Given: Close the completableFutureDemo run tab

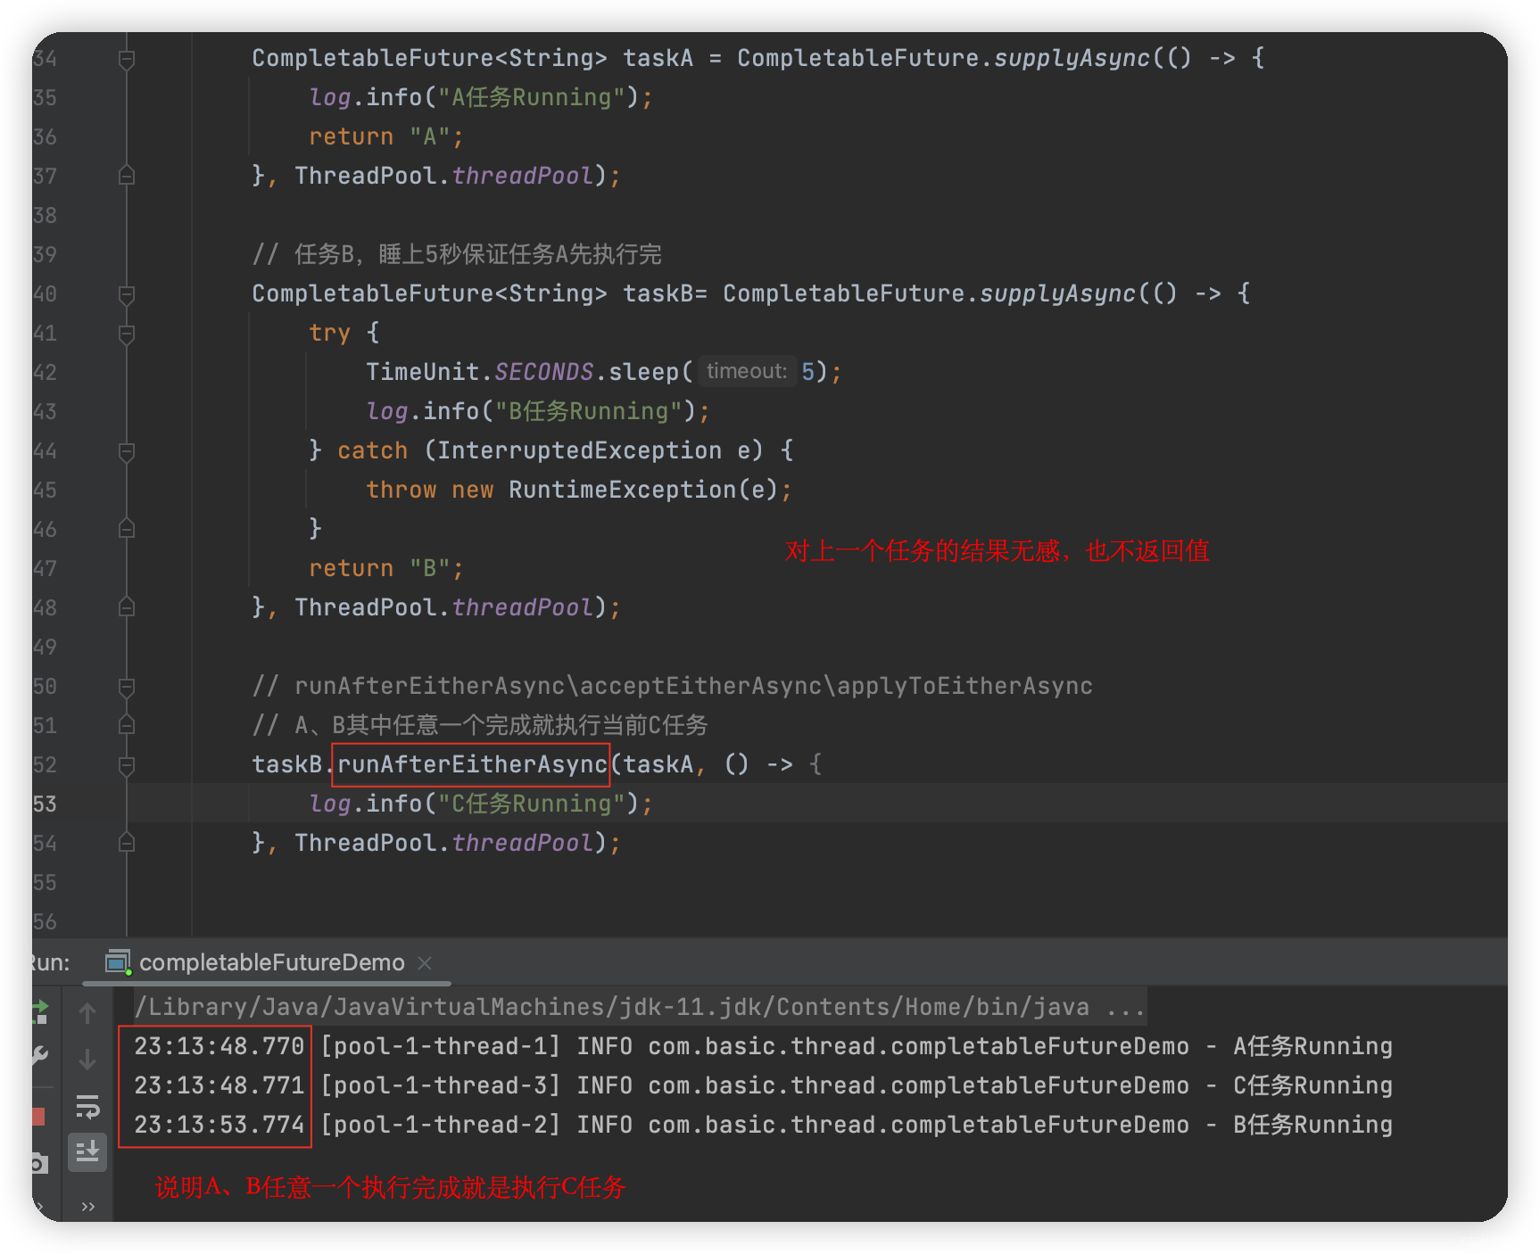Looking at the screenshot, I should tap(425, 962).
